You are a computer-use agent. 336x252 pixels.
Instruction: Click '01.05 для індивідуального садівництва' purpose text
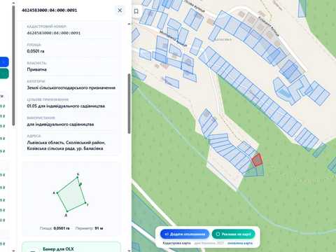point(66,106)
